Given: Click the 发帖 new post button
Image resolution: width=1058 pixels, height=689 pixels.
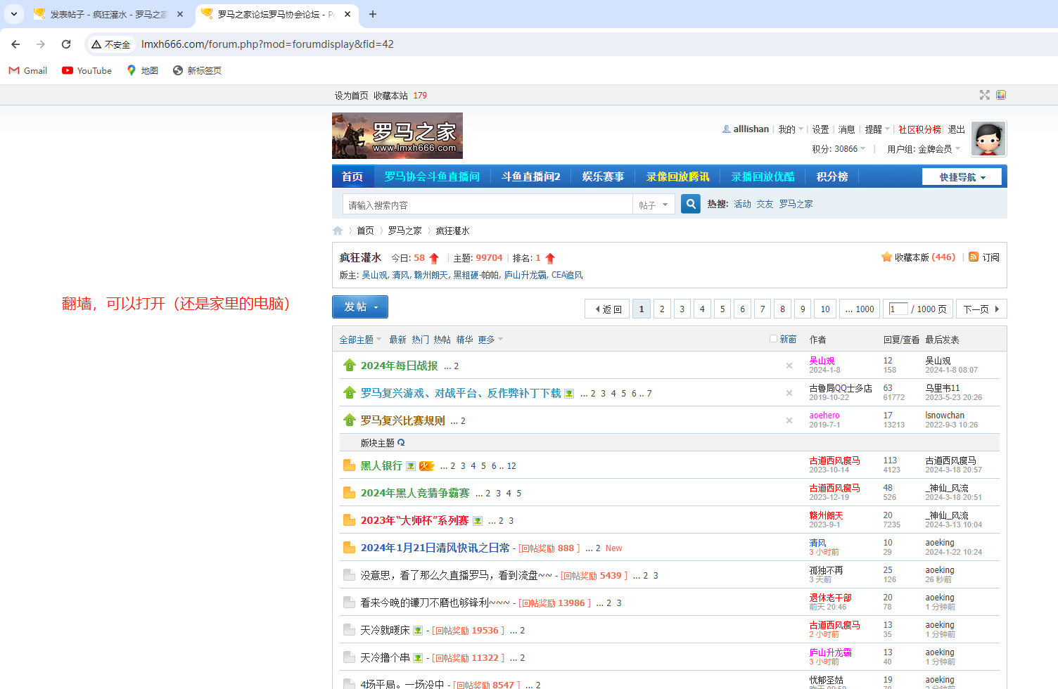Looking at the screenshot, I should [359, 307].
